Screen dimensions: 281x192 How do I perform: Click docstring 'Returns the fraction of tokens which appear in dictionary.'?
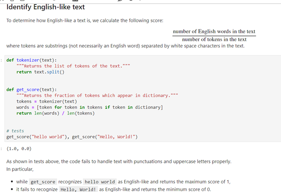point(97,96)
